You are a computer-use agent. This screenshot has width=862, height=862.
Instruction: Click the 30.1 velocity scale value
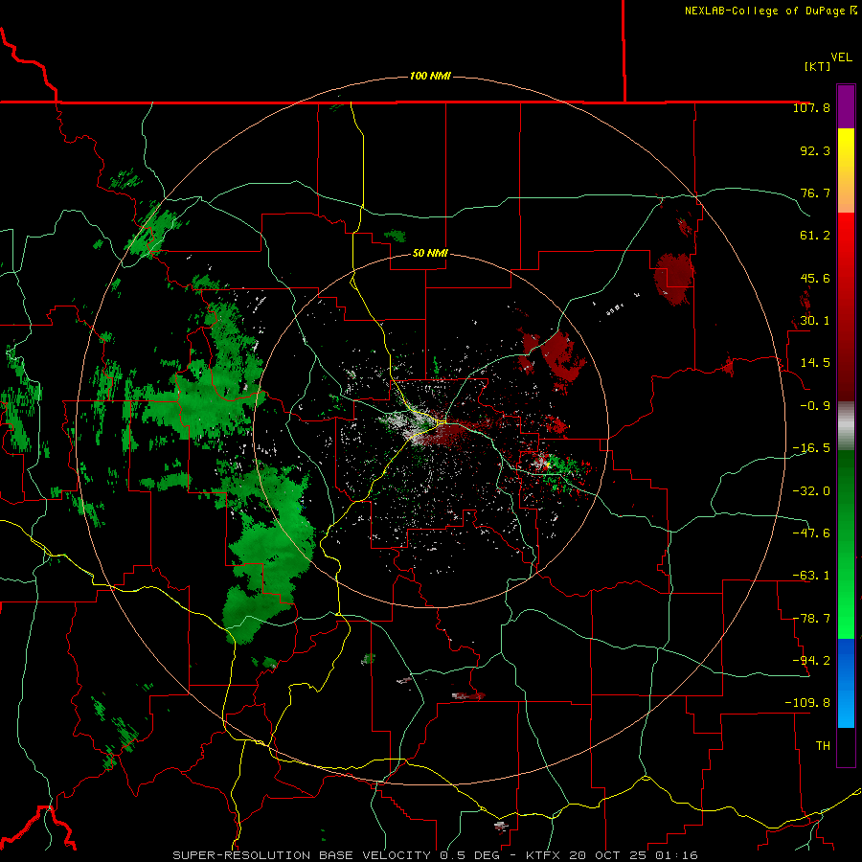point(815,321)
